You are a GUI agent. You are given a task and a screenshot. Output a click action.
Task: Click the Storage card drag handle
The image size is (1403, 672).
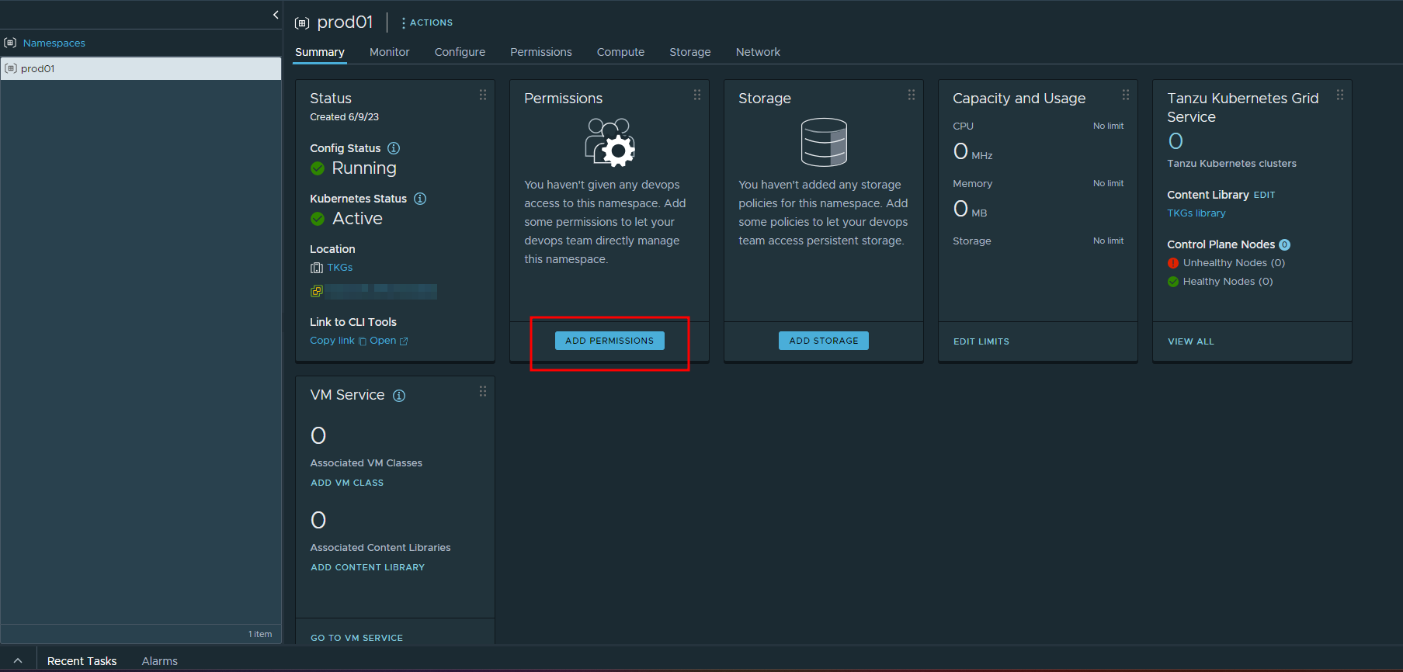pyautogui.click(x=912, y=95)
